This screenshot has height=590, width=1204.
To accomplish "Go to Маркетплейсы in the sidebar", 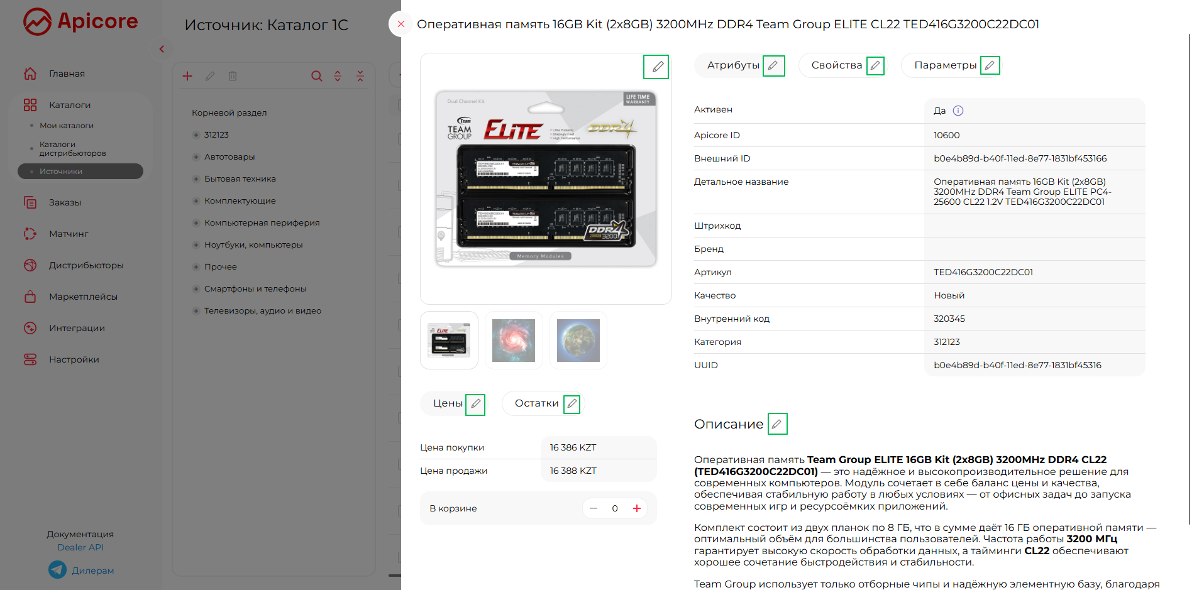I will 83,297.
